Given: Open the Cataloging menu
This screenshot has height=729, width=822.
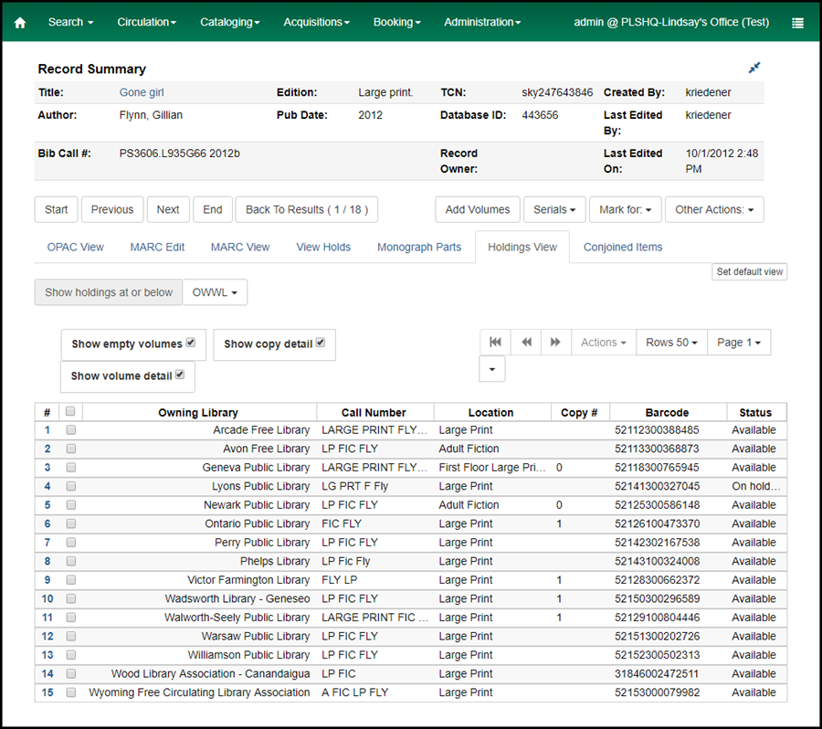Looking at the screenshot, I should (229, 22).
